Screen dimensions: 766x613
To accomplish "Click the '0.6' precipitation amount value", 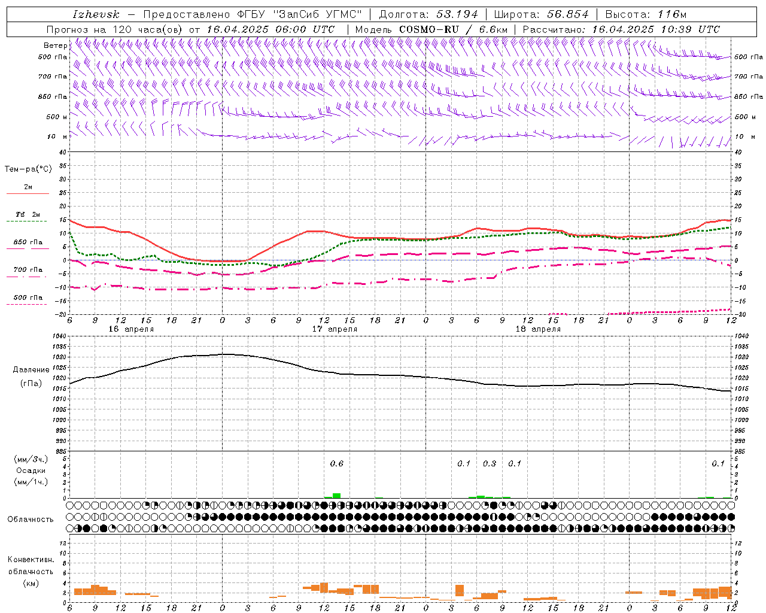I will tap(337, 463).
